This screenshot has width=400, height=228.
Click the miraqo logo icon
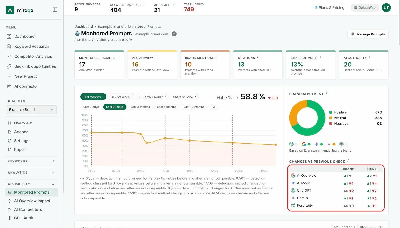tap(10, 10)
